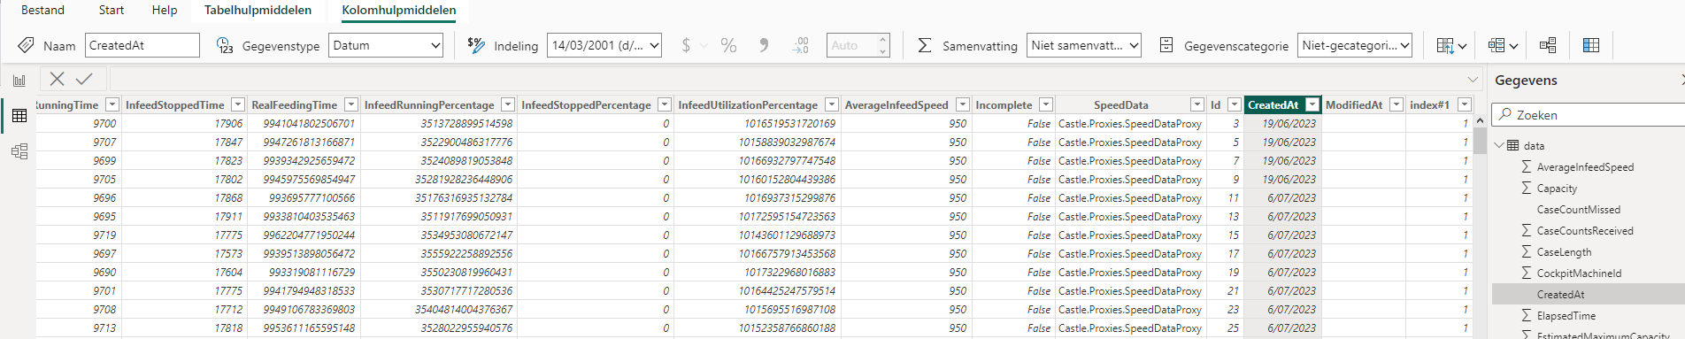This screenshot has width=1685, height=339.
Task: Click the Zoeken search field
Action: click(x=1589, y=114)
